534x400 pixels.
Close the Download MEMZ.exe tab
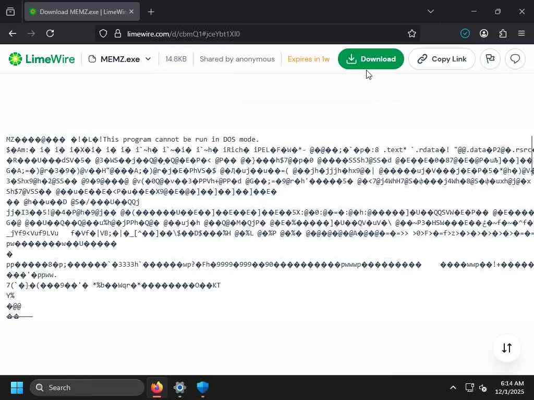coord(131,11)
